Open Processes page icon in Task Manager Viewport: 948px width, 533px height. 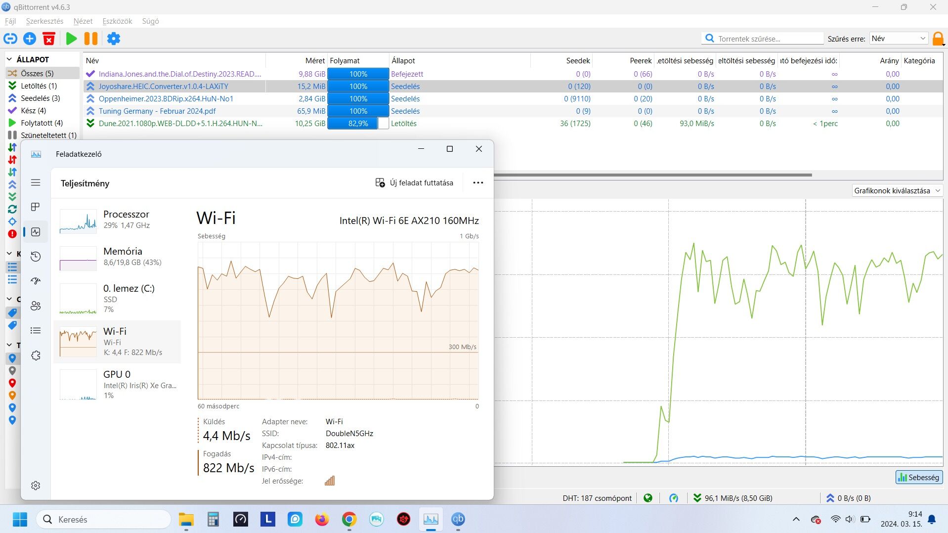(36, 207)
